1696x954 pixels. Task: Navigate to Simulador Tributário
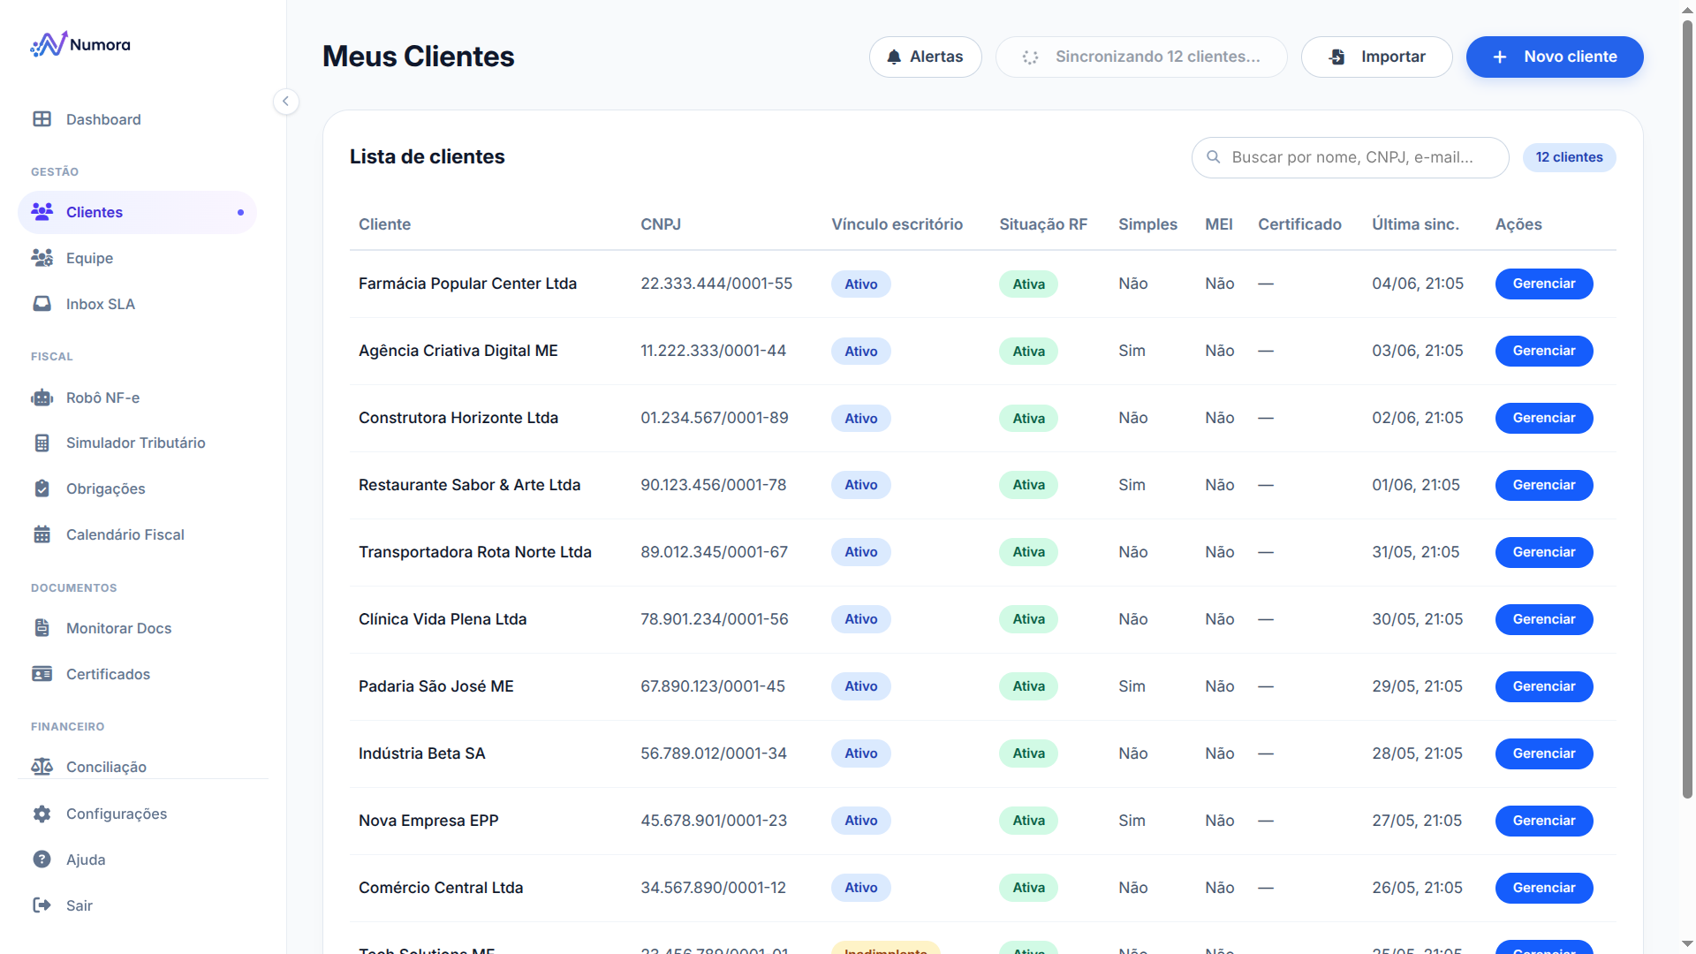pyautogui.click(x=137, y=443)
